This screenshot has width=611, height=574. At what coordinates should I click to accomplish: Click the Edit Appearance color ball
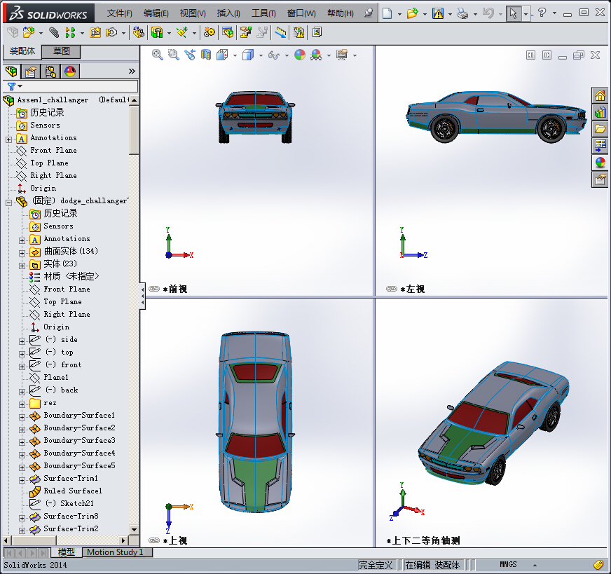point(300,55)
